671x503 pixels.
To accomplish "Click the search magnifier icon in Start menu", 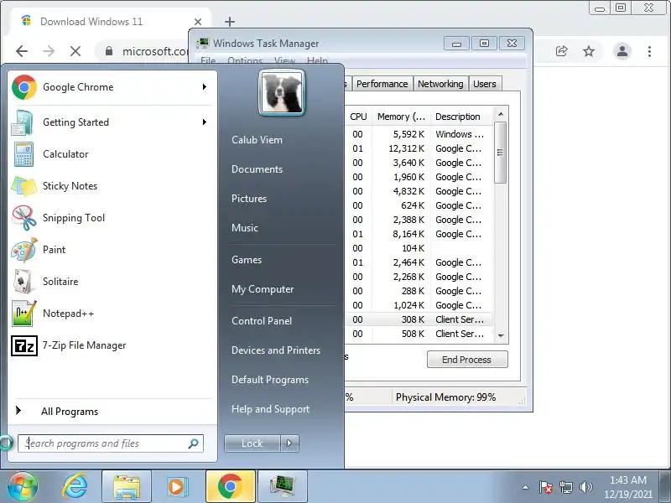I will pos(194,443).
